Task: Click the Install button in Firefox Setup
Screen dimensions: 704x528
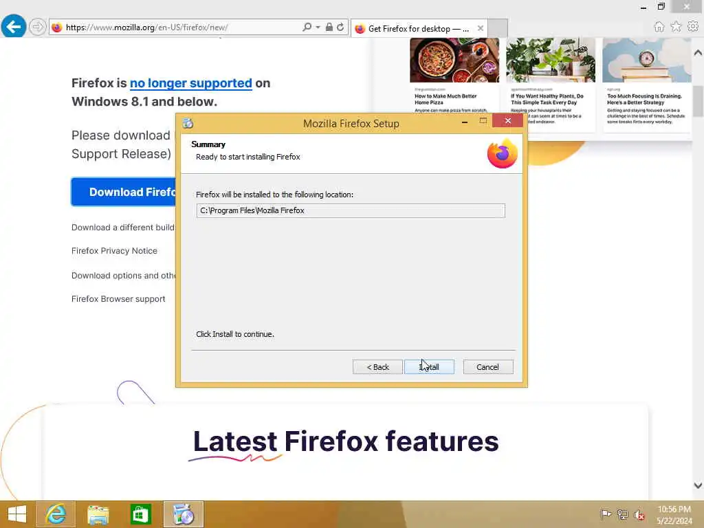Action: pyautogui.click(x=429, y=367)
